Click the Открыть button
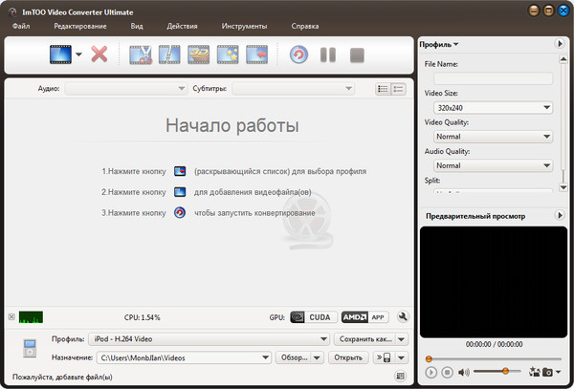 click(x=348, y=357)
